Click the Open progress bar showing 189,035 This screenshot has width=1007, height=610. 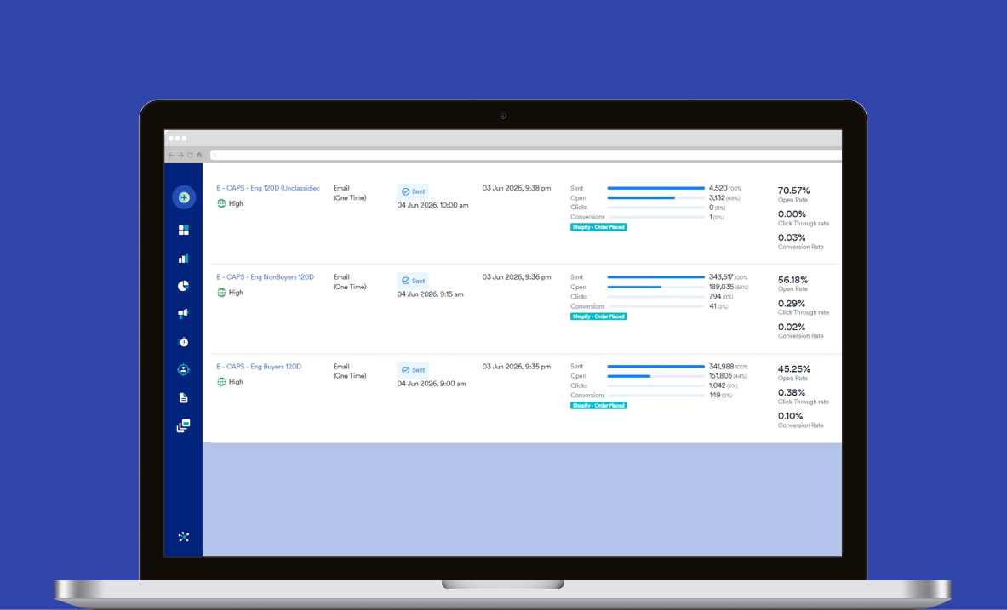[x=655, y=287]
